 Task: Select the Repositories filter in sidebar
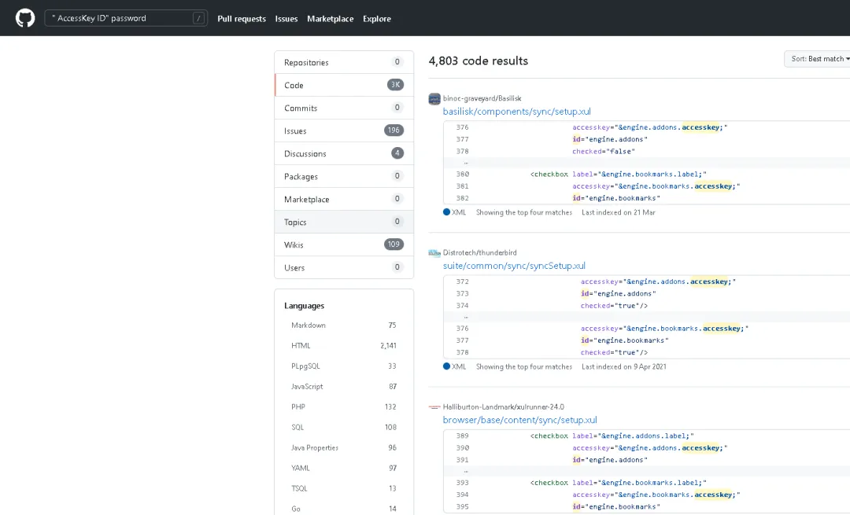point(344,62)
